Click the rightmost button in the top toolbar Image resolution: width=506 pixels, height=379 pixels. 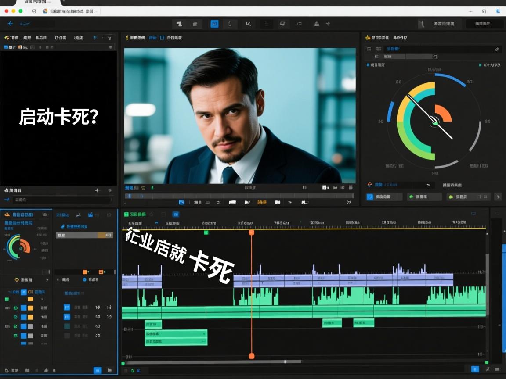[484, 24]
